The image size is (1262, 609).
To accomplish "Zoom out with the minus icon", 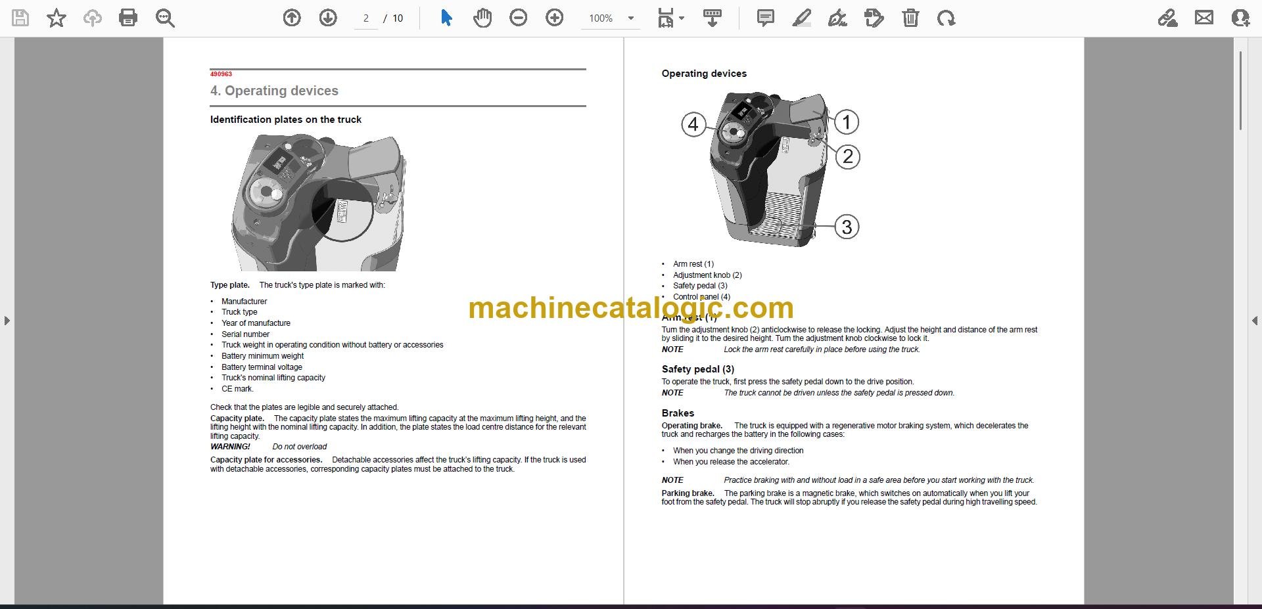I will tap(519, 18).
